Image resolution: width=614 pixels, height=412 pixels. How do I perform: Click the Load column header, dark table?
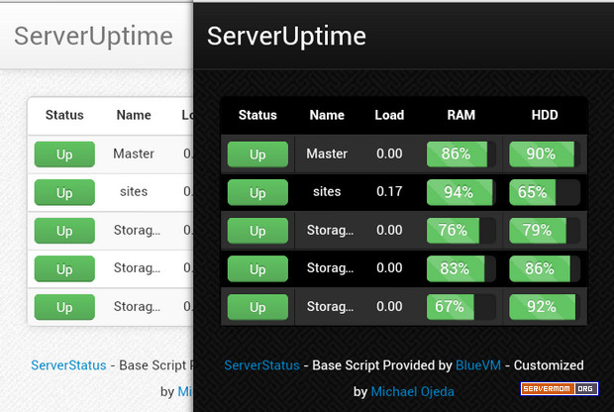(x=389, y=115)
